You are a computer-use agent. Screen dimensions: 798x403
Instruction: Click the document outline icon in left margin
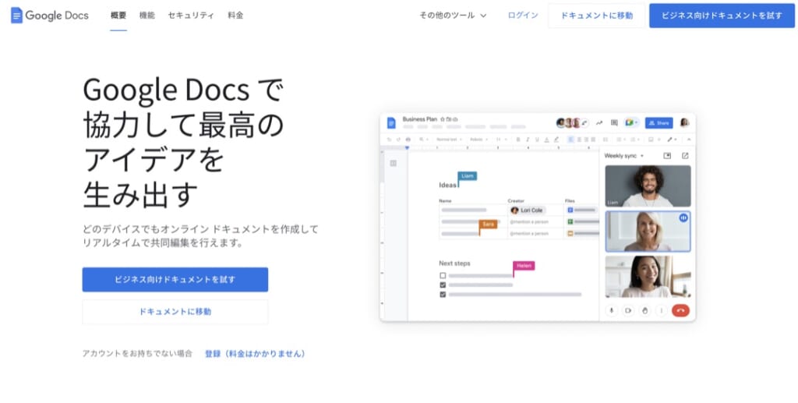(x=393, y=164)
